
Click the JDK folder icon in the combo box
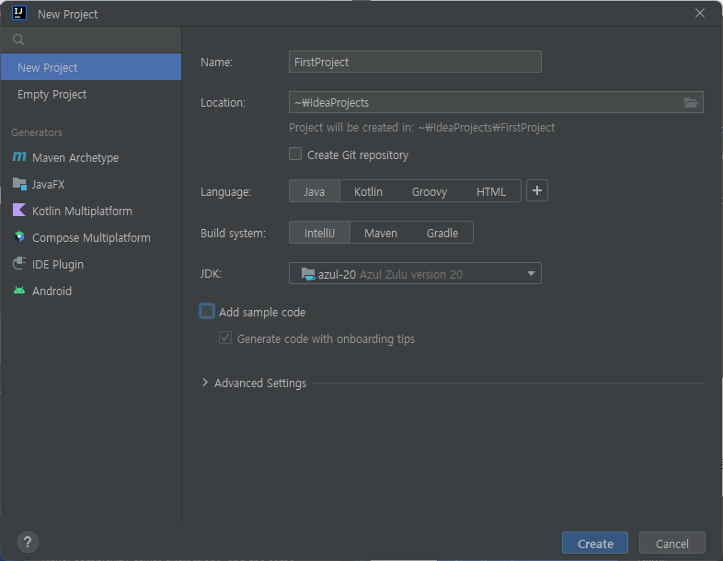click(x=307, y=274)
